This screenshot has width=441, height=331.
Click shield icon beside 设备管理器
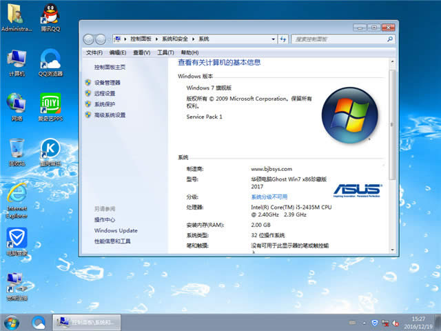point(88,83)
